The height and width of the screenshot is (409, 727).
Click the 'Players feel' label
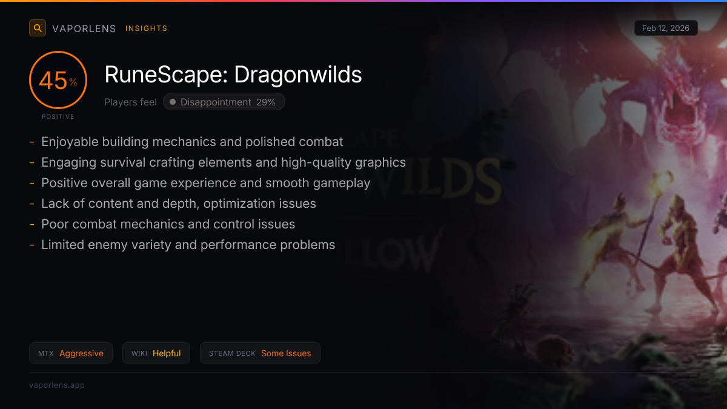pos(130,102)
